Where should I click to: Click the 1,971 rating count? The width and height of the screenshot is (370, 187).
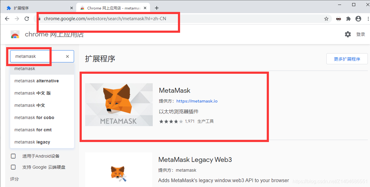(190, 121)
